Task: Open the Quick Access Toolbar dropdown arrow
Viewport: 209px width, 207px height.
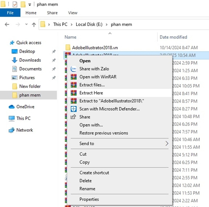Action: click(x=30, y=4)
